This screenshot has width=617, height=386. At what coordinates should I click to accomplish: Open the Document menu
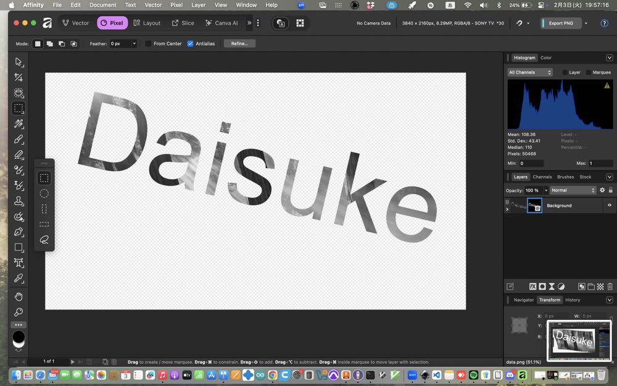(x=102, y=5)
